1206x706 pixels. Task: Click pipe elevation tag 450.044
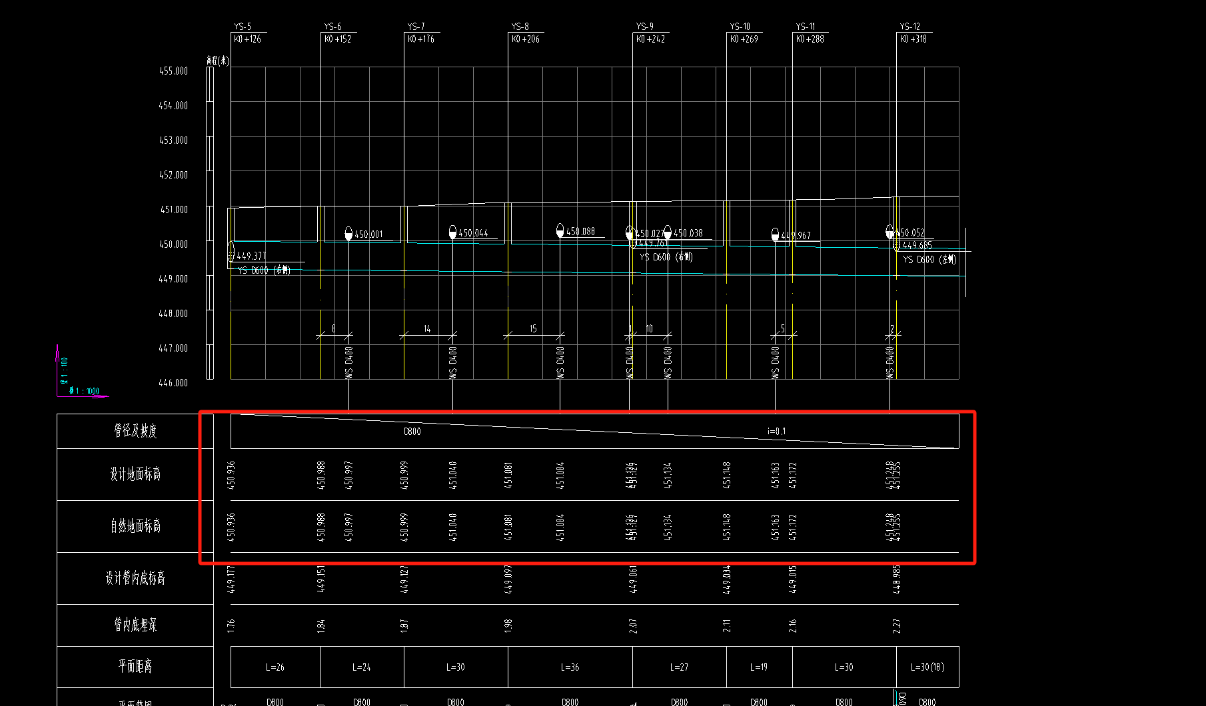pyautogui.click(x=473, y=233)
